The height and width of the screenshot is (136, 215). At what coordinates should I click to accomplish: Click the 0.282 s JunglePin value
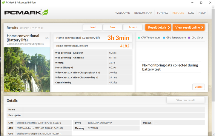[x=113, y=53]
